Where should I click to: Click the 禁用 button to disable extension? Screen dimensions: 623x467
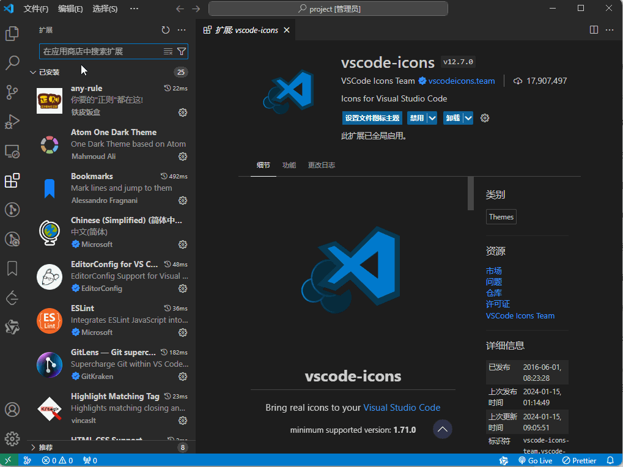[x=416, y=118]
